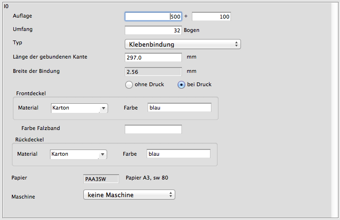The width and height of the screenshot is (340, 220).
Task: Focus the empty Farbe Falzband field
Action: click(153, 129)
